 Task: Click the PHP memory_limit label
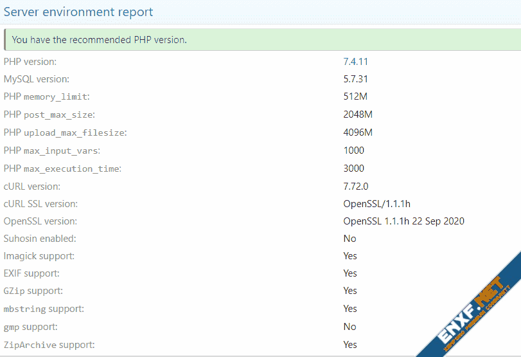click(x=46, y=96)
